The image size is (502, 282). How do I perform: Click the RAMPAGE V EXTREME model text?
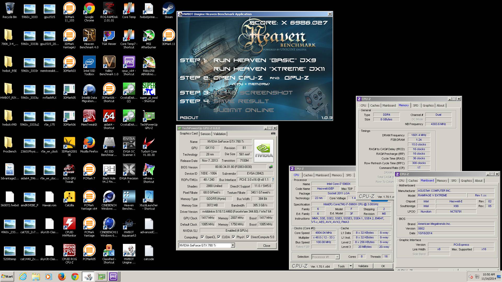432,195
